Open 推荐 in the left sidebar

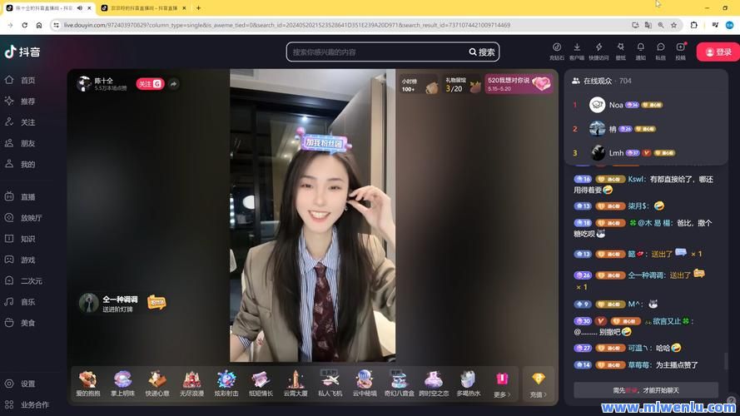pos(27,102)
